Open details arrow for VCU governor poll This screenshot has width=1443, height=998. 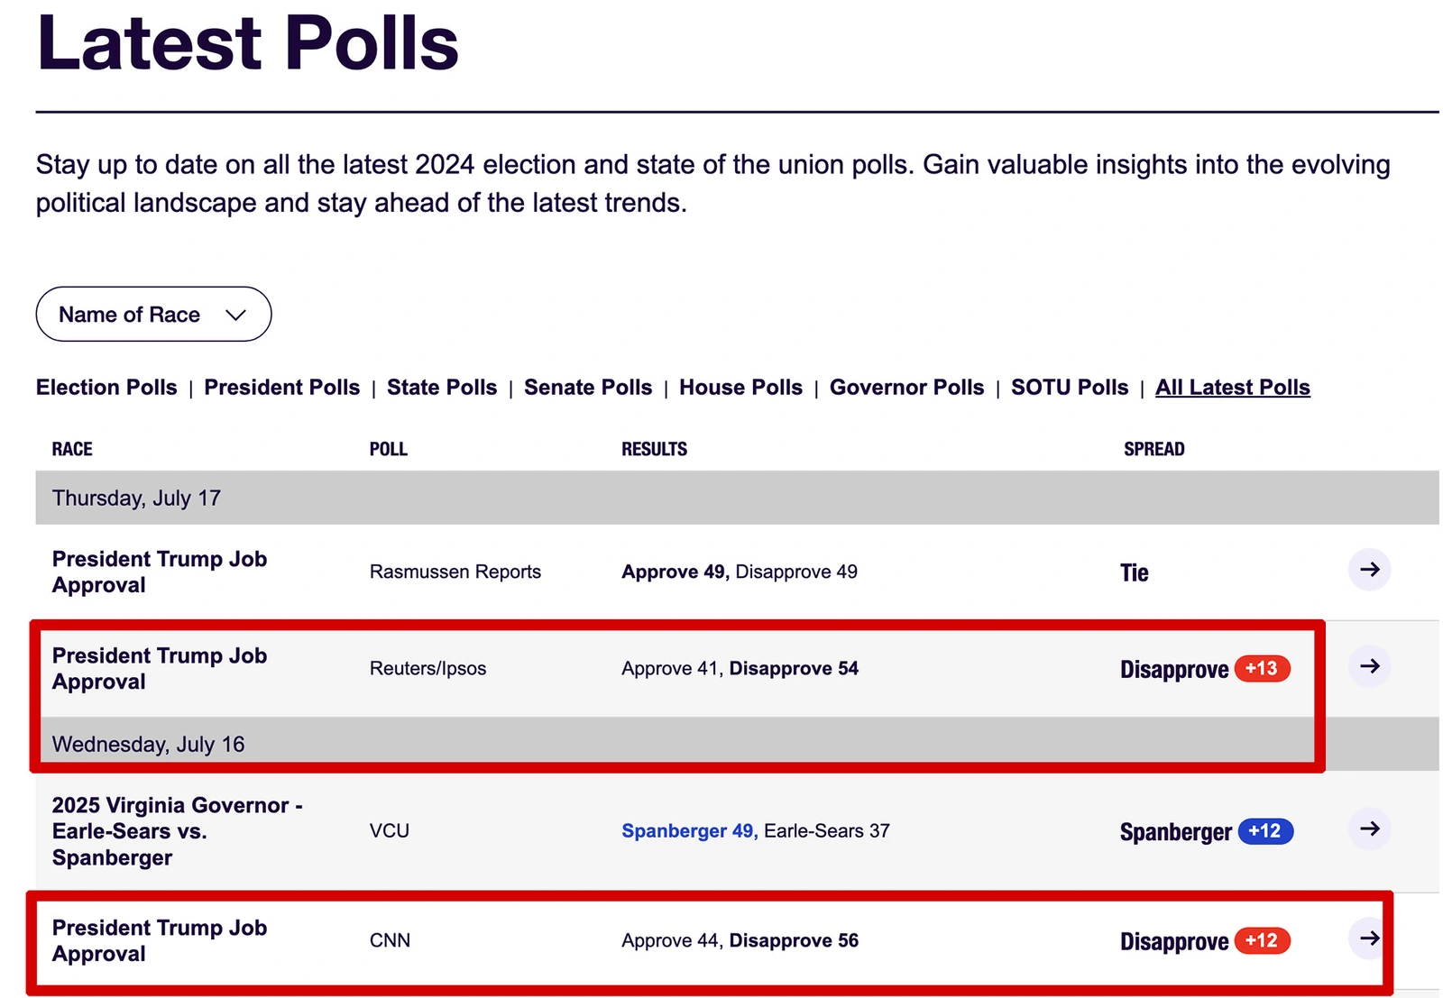tap(1369, 829)
